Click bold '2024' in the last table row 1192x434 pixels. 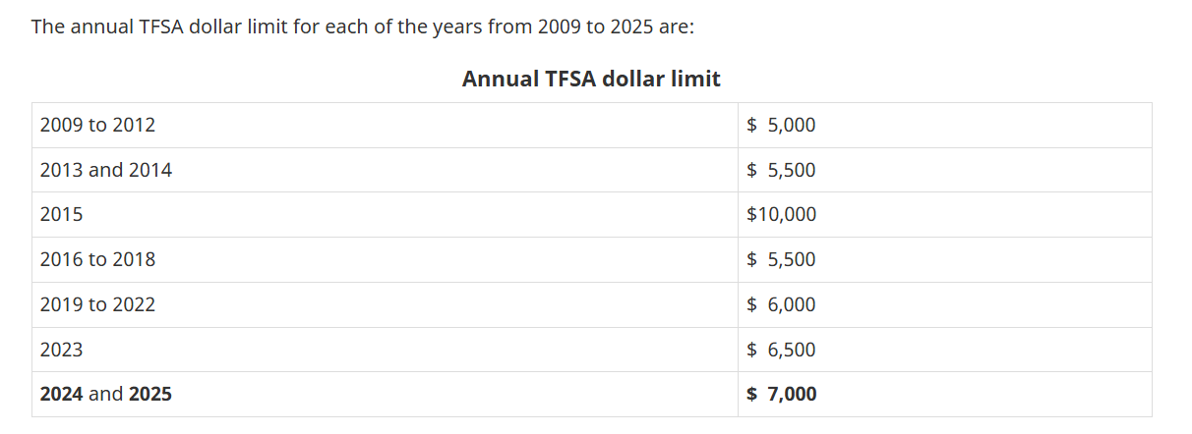tap(61, 395)
